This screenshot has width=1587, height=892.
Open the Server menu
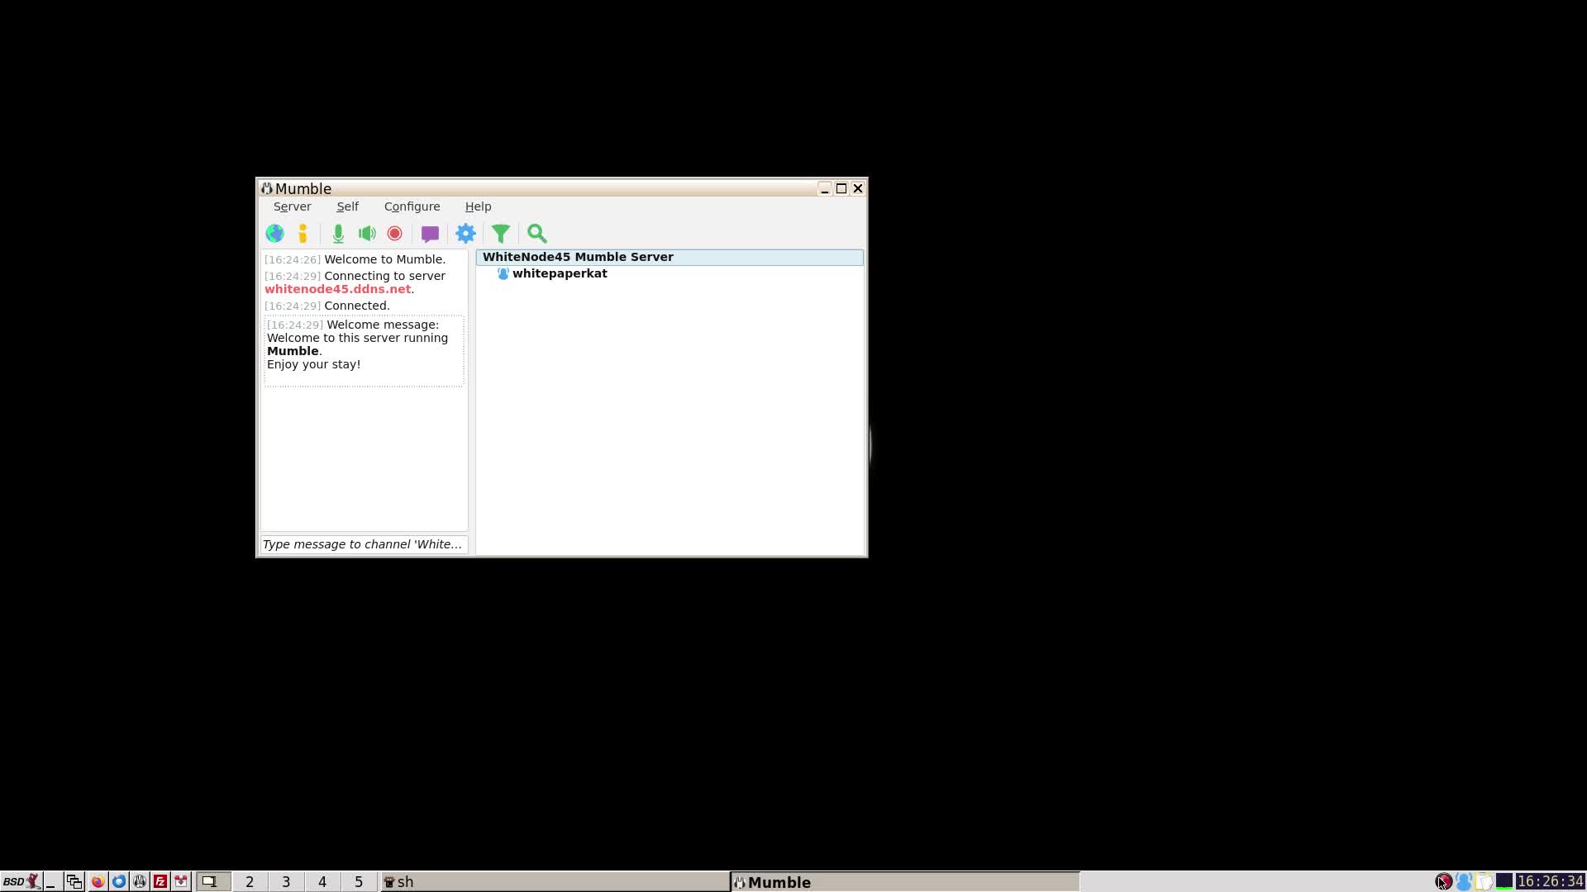tap(292, 206)
